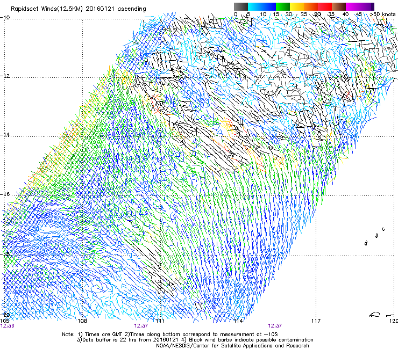398x349 pixels.
Task: Click the blue 10–15 knots legend swatch
Action: [269, 6]
